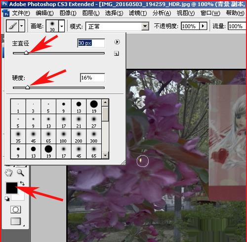The image size is (247, 242).
Task: Click the master diameter slider handle
Action: pos(26,53)
